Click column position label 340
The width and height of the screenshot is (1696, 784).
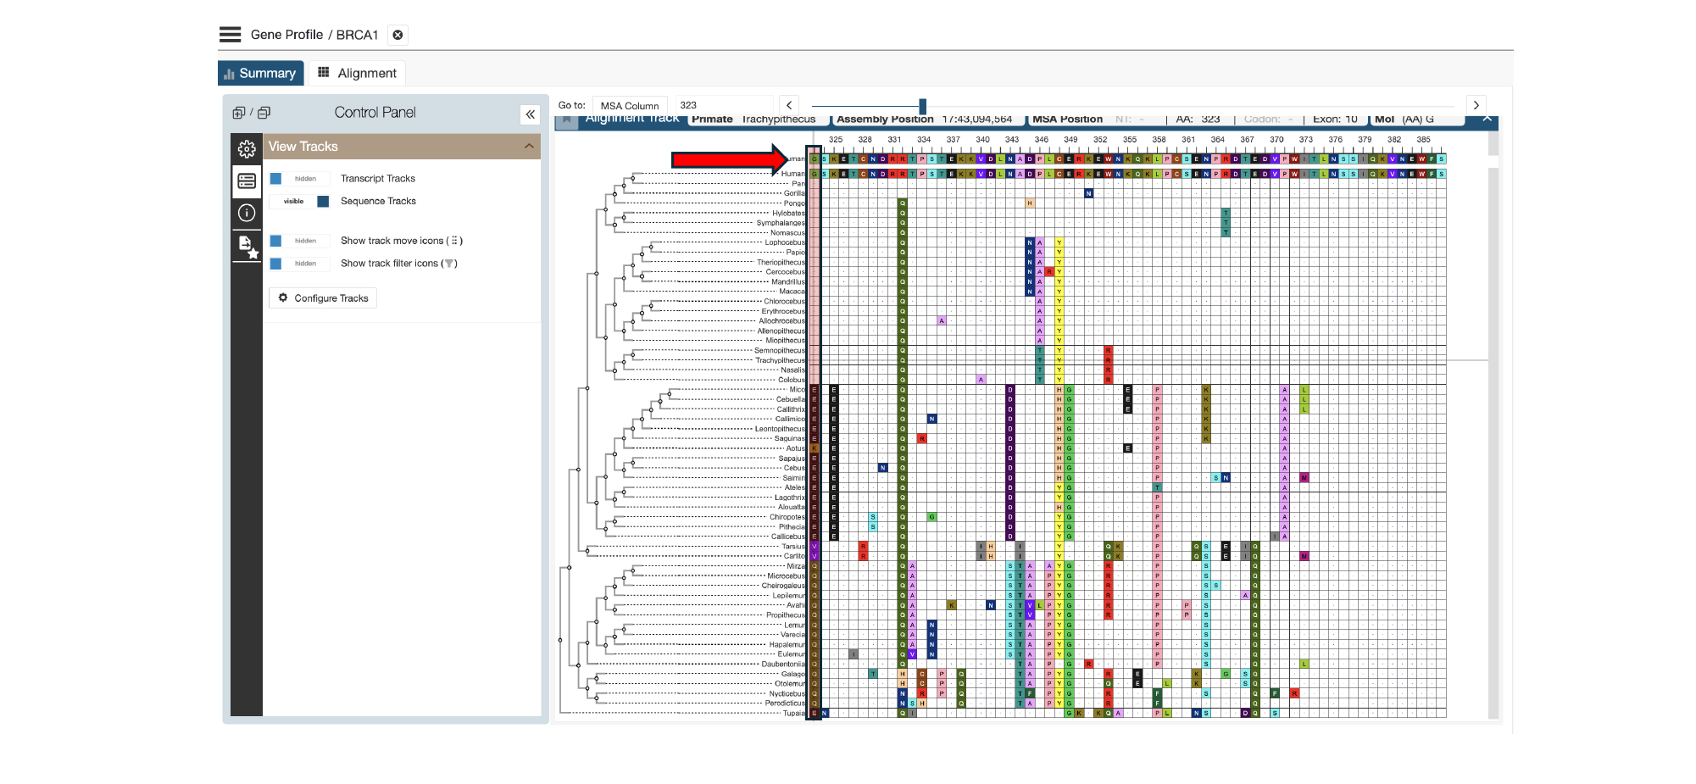(x=982, y=140)
